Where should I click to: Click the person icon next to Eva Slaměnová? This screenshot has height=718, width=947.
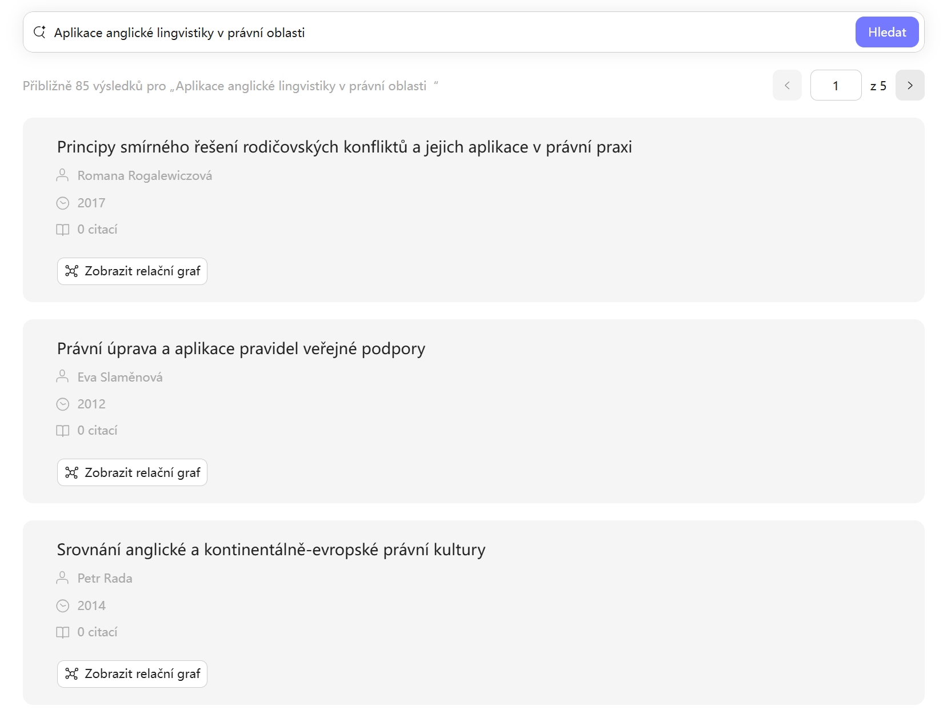pyautogui.click(x=62, y=376)
